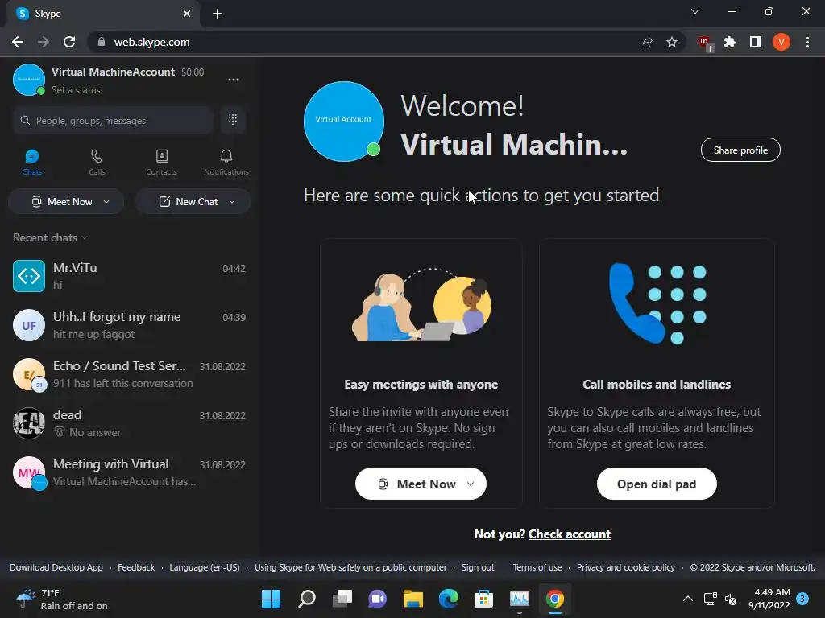Open the Teams Chat taskbar icon
Image resolution: width=825 pixels, height=618 pixels.
378,599
